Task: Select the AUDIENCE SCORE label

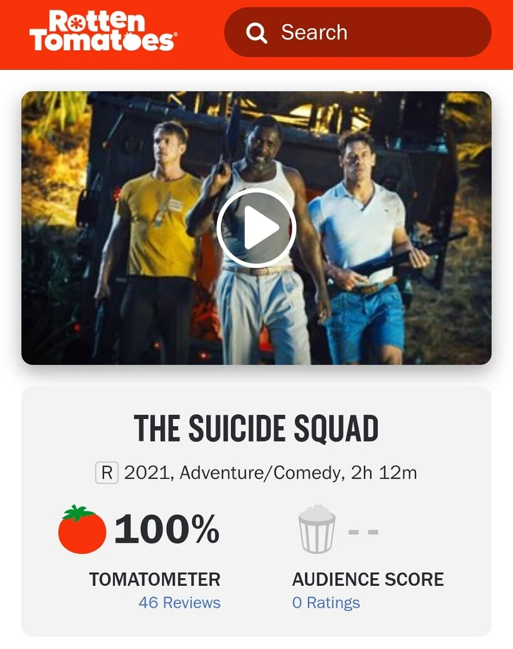Action: click(368, 579)
